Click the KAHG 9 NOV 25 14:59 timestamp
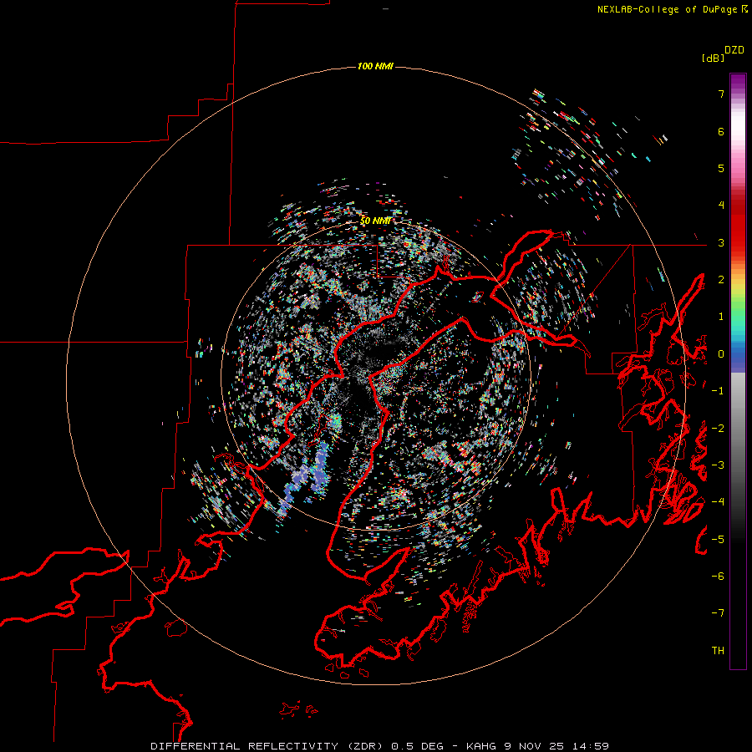 pos(537,746)
